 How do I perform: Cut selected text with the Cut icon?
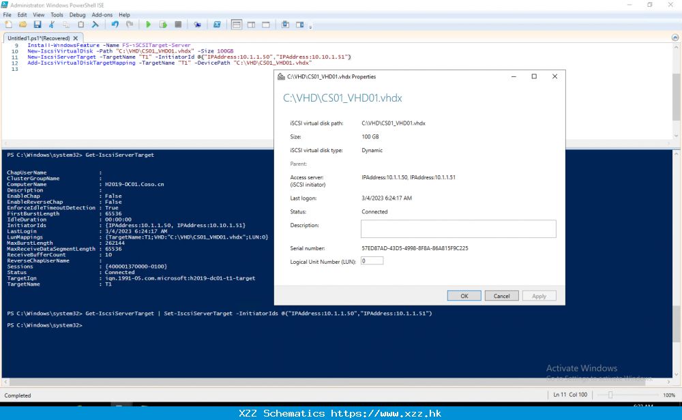(50, 24)
